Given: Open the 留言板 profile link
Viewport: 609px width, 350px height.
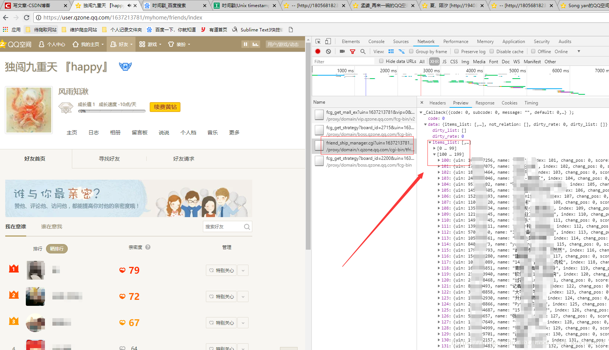Looking at the screenshot, I should [x=140, y=133].
